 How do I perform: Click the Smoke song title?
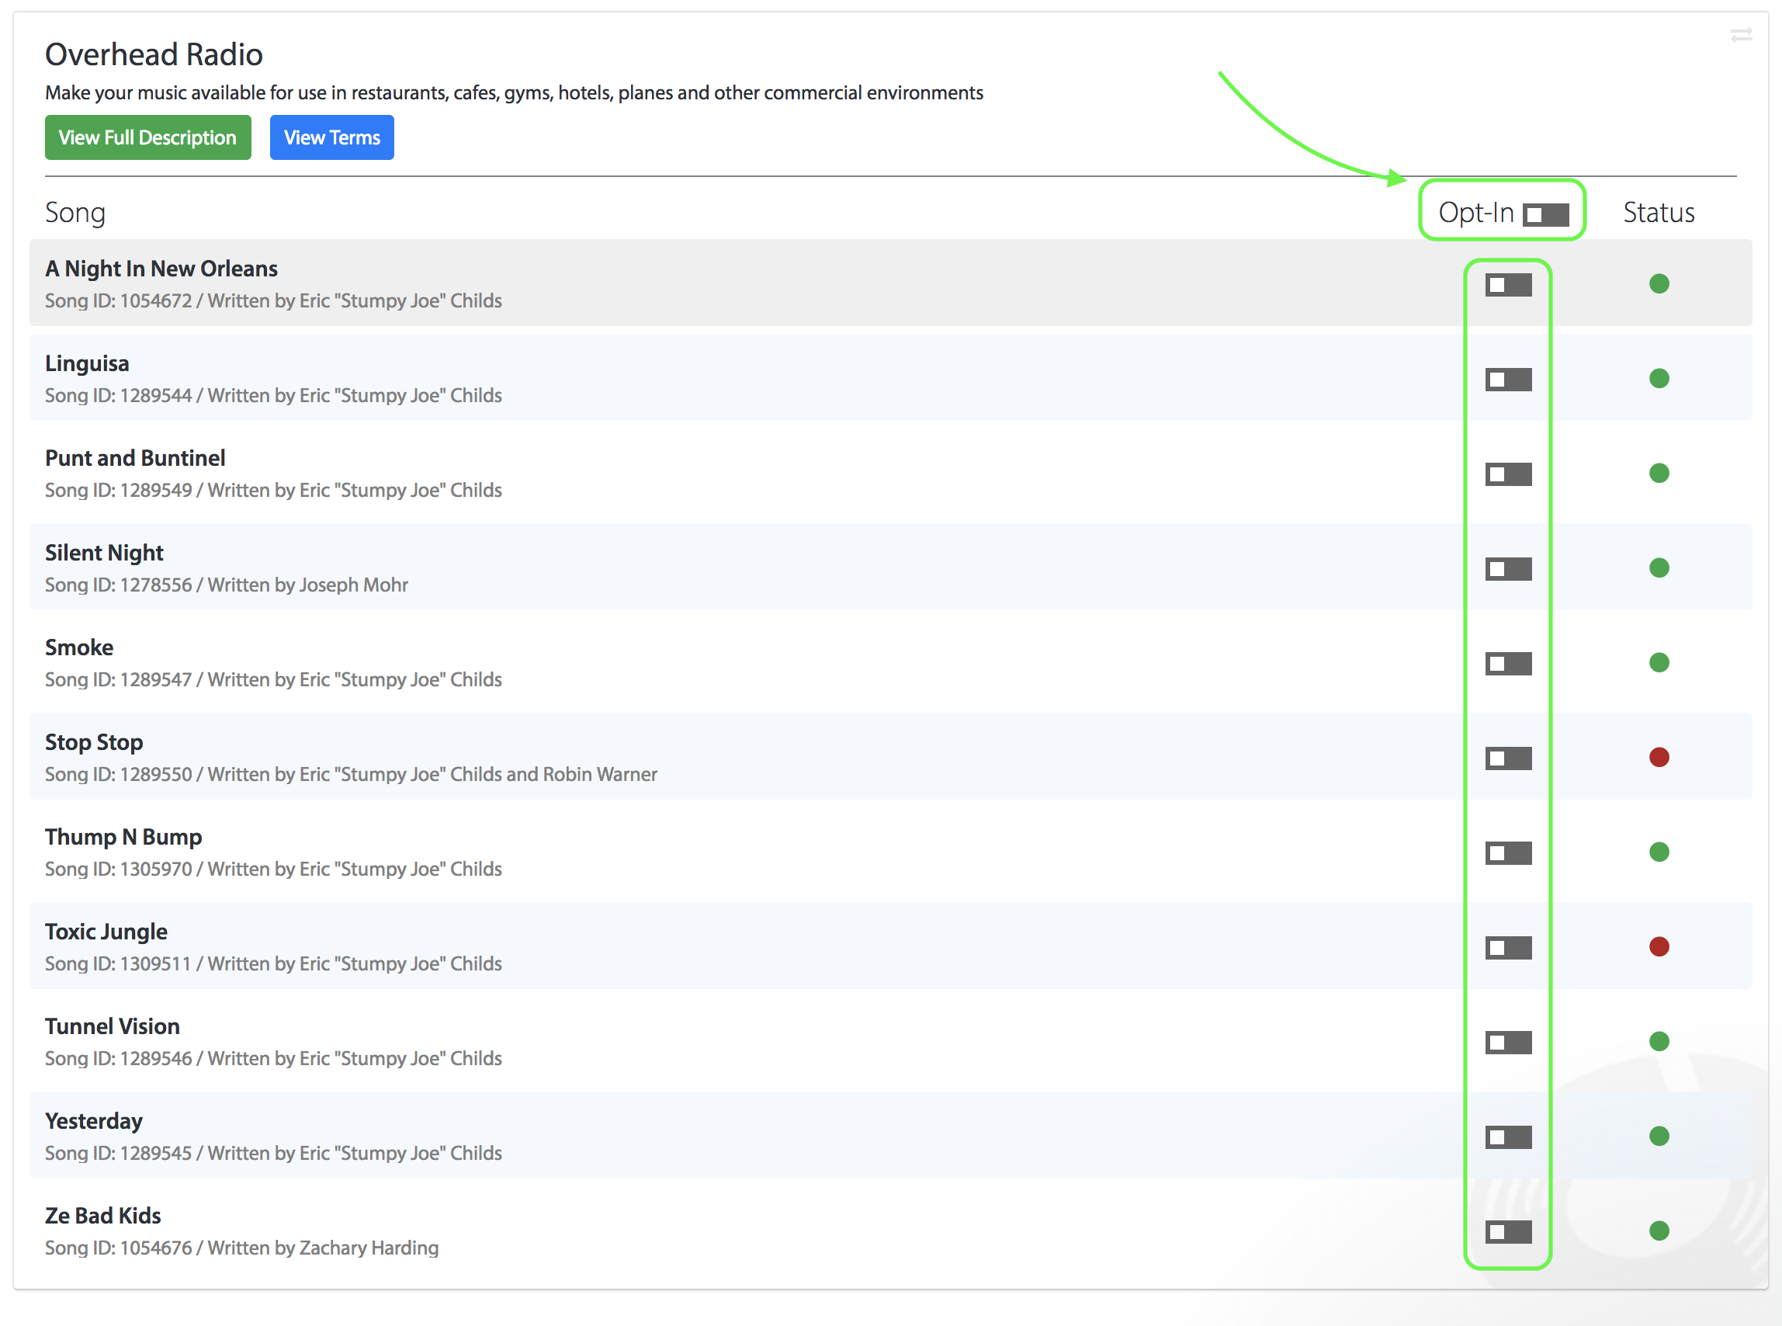point(78,647)
